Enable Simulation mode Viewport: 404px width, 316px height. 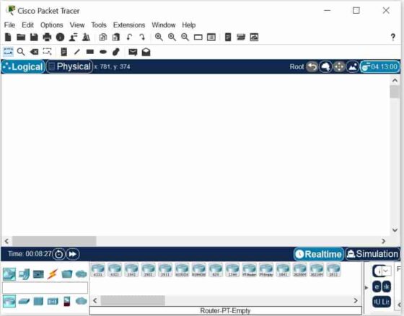[x=372, y=254]
